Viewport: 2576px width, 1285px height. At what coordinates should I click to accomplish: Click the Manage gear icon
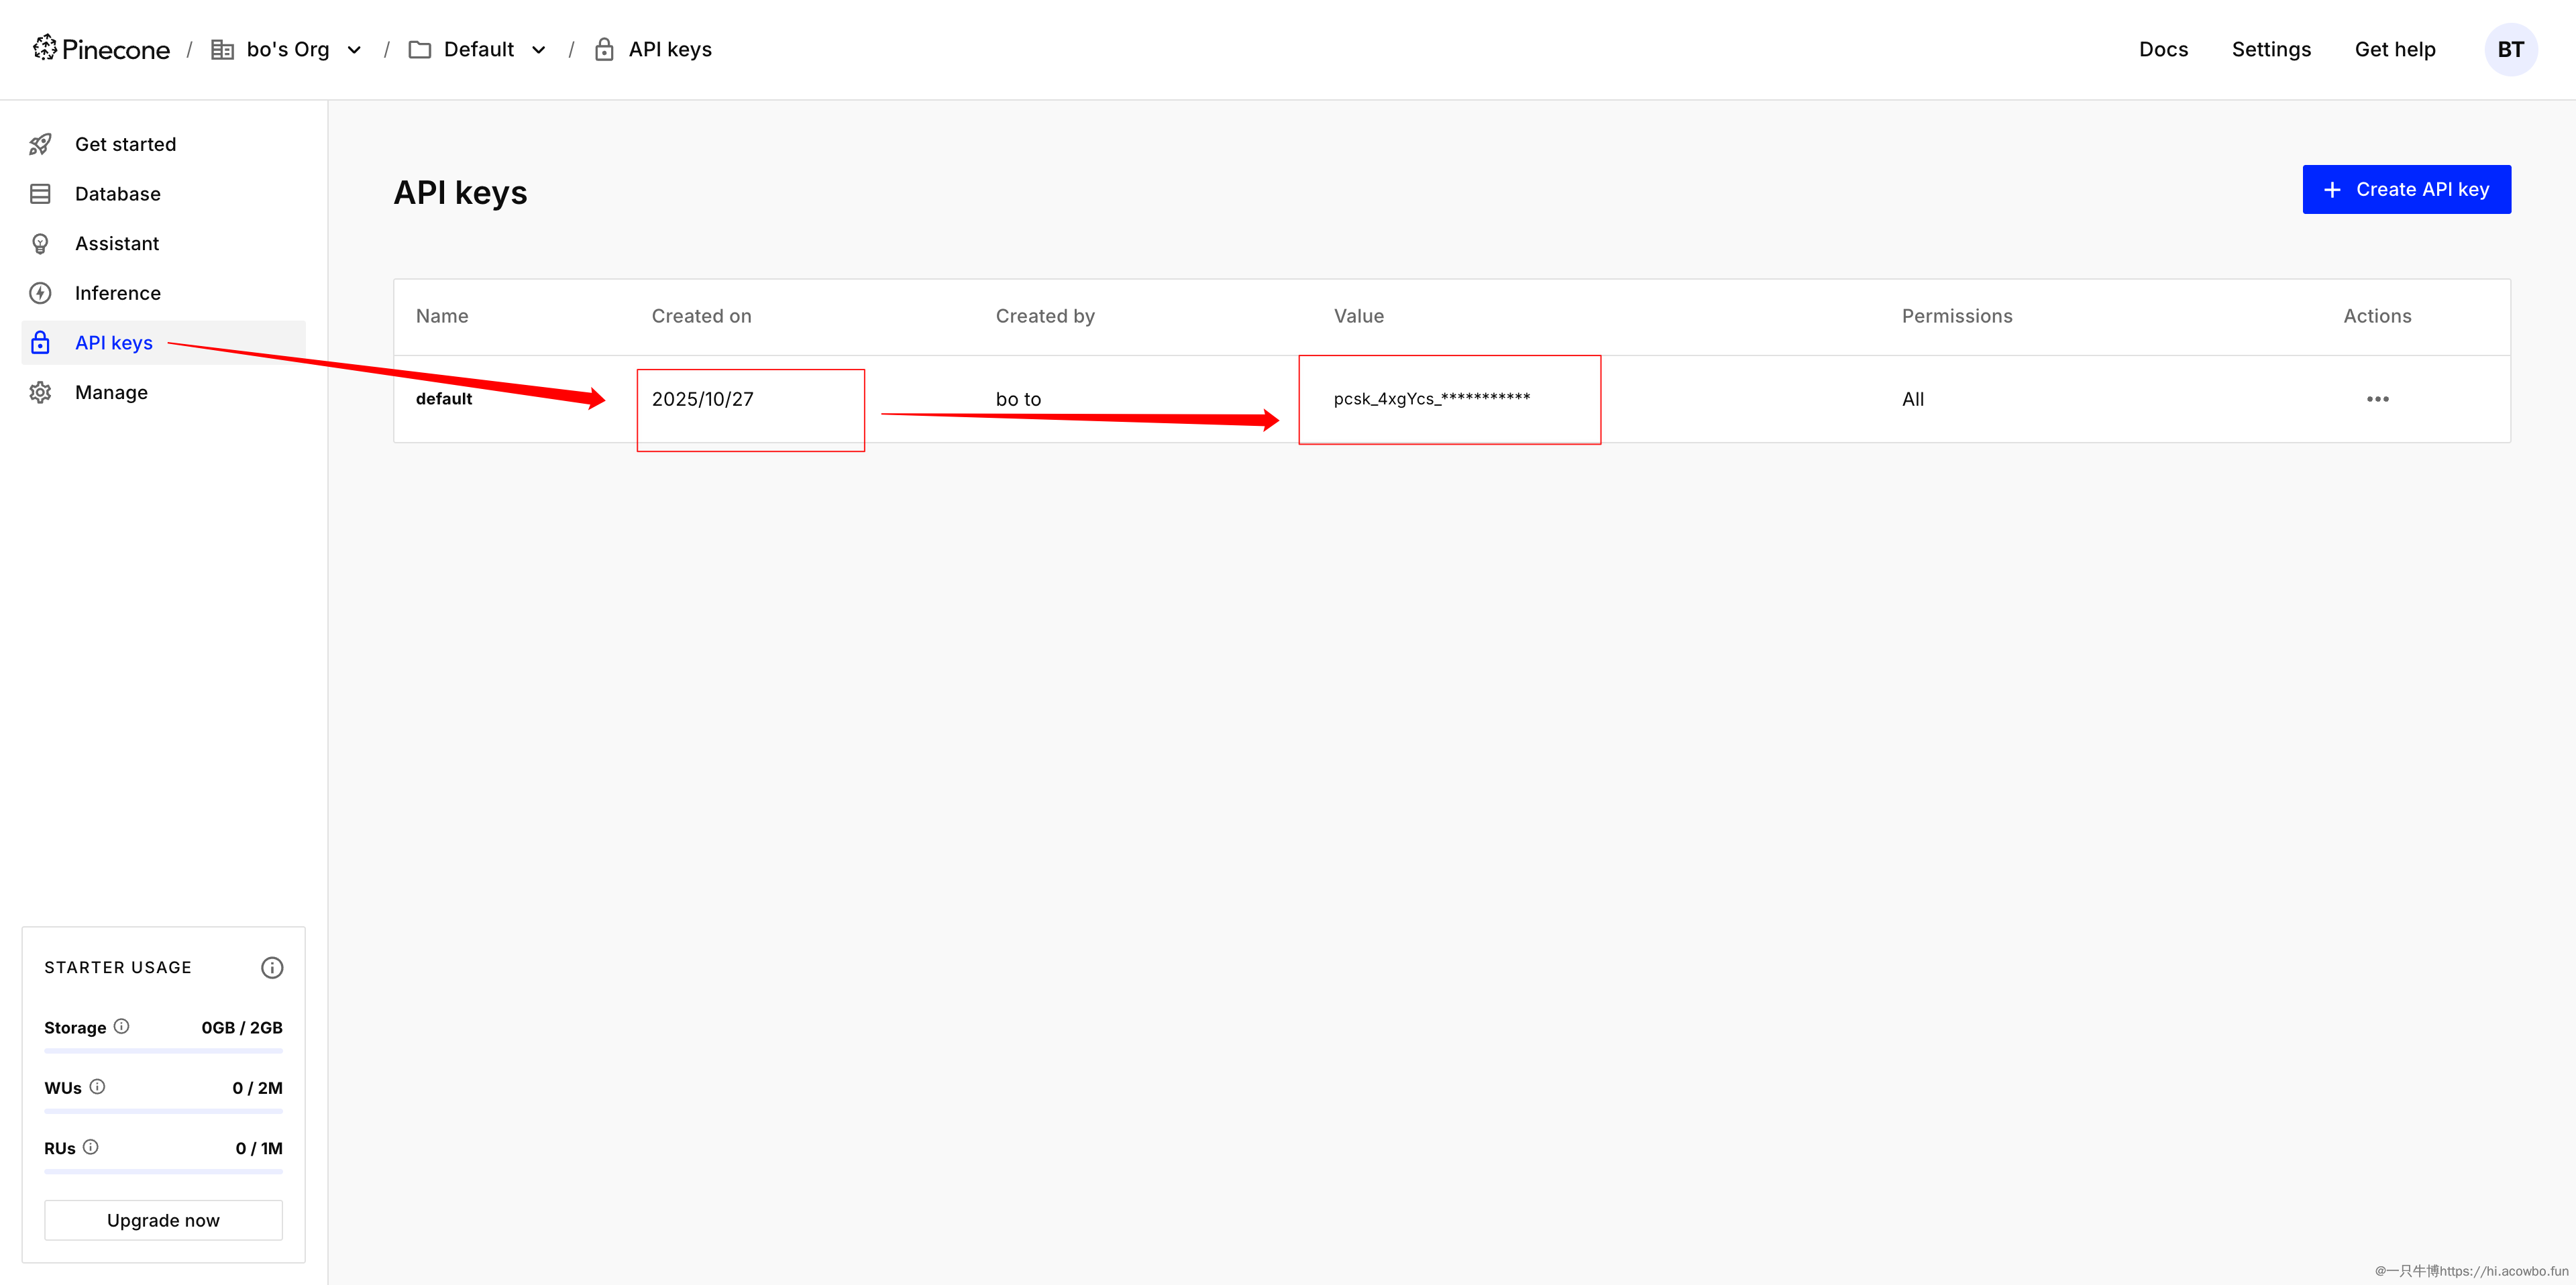pyautogui.click(x=40, y=392)
